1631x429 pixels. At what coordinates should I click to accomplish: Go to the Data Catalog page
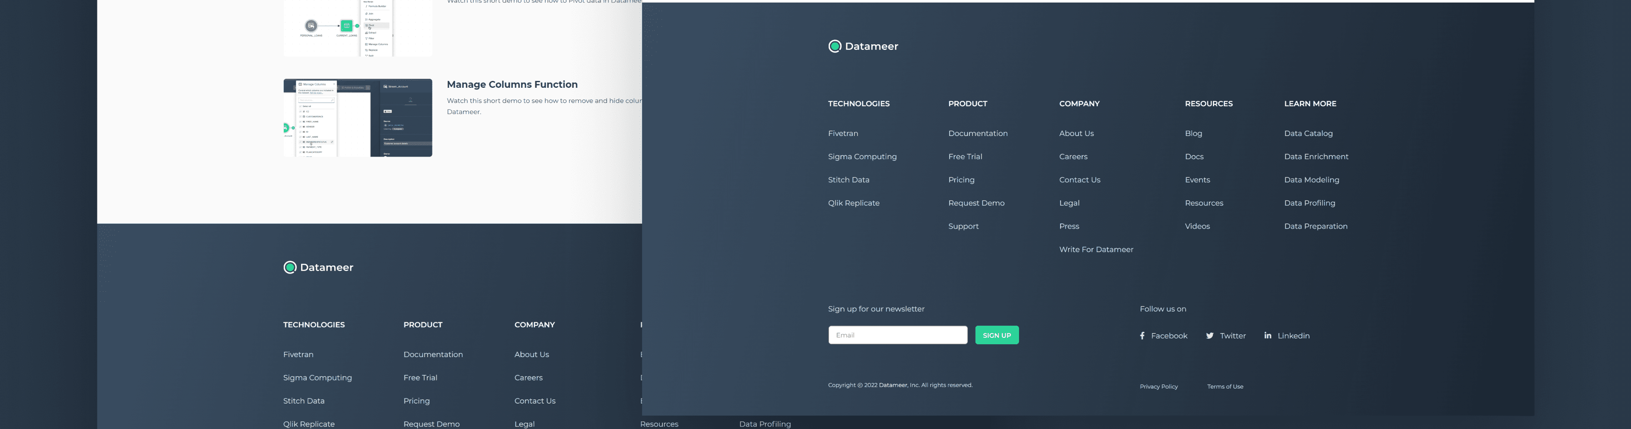click(x=1308, y=133)
